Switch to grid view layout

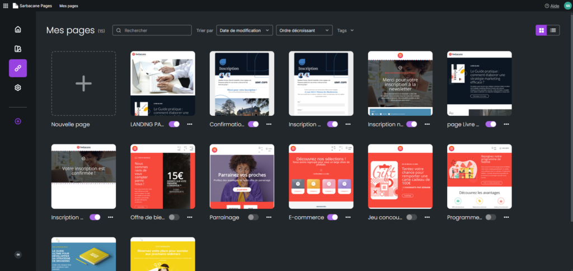pyautogui.click(x=541, y=30)
